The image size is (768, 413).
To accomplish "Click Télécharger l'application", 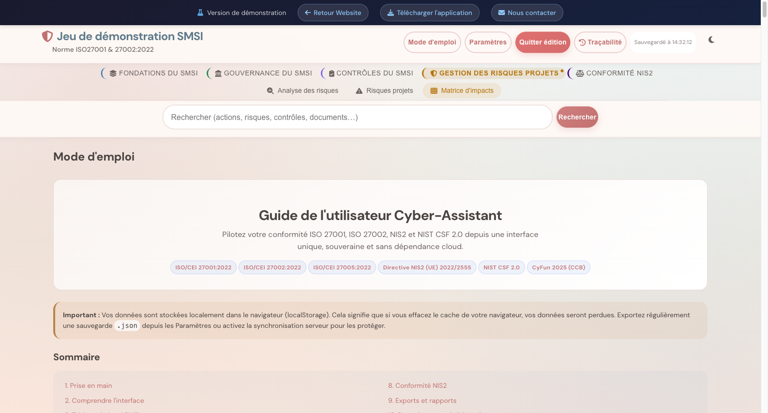I will coord(430,13).
